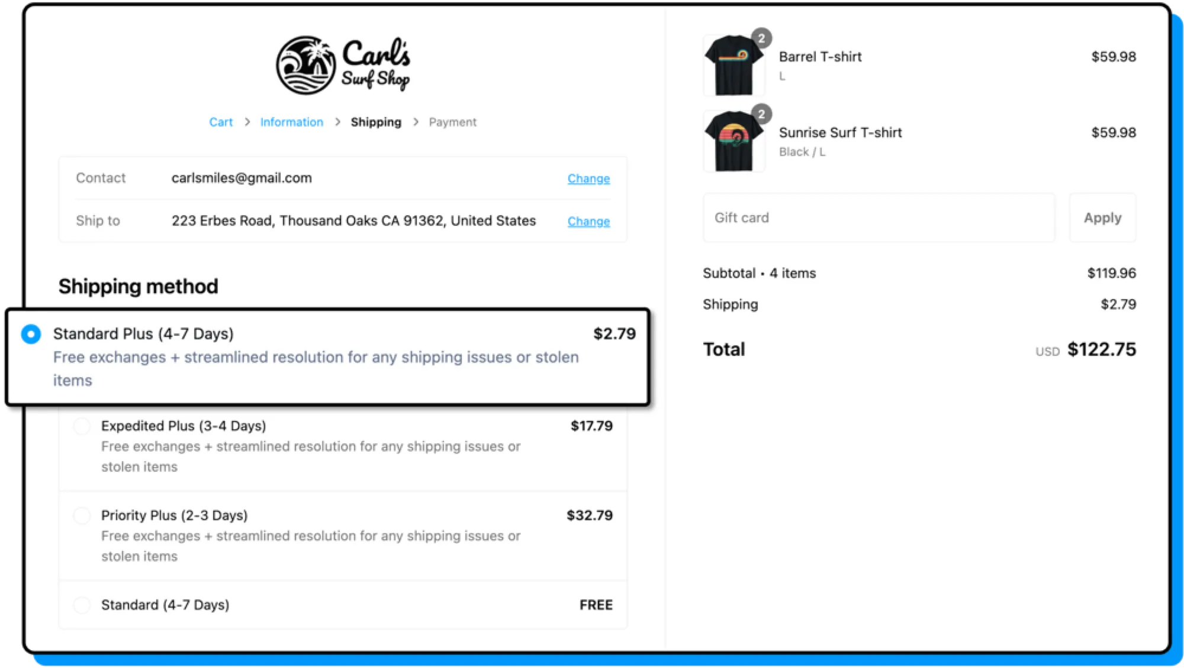The height and width of the screenshot is (668, 1184).
Task: Choose free Standard (4-7 Days) shipping
Action: click(x=82, y=605)
